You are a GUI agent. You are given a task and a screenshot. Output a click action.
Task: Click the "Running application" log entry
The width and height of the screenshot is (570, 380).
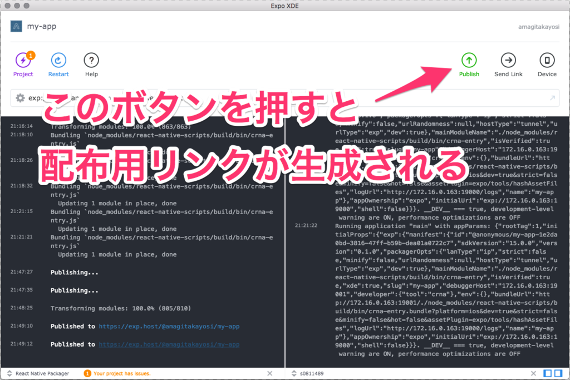[446, 290]
